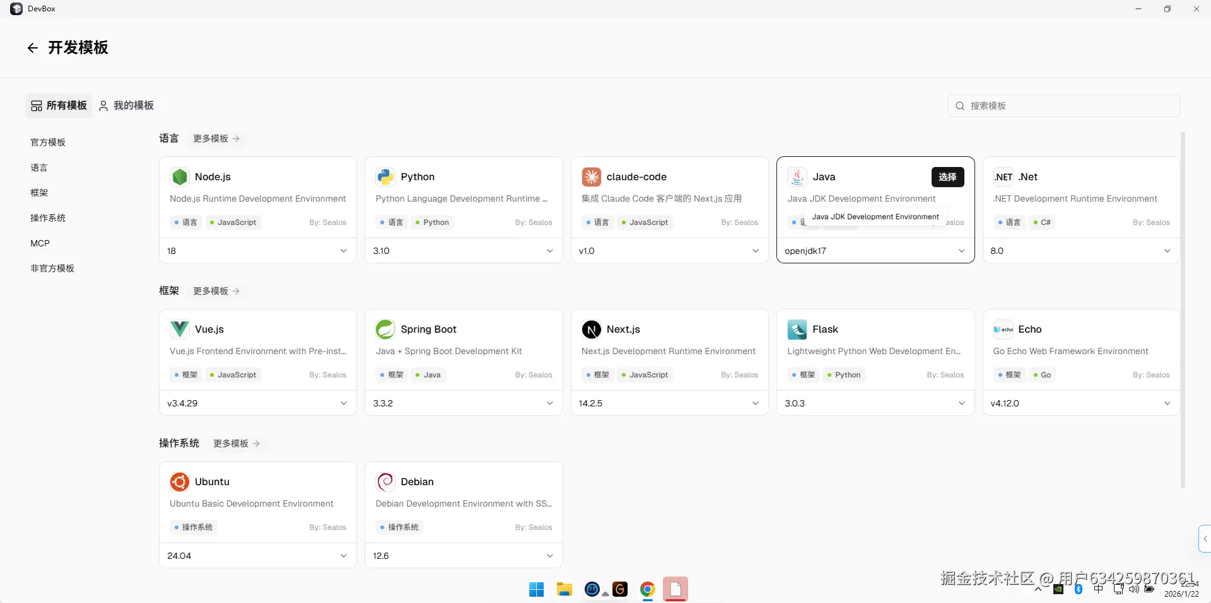Click the .NET logo icon
The width and height of the screenshot is (1211, 603).
coord(1003,177)
